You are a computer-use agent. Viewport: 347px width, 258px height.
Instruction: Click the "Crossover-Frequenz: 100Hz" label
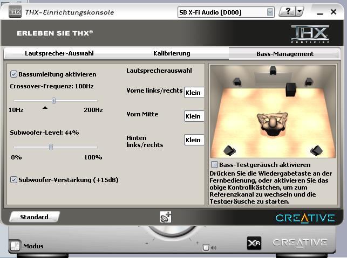tap(52, 86)
